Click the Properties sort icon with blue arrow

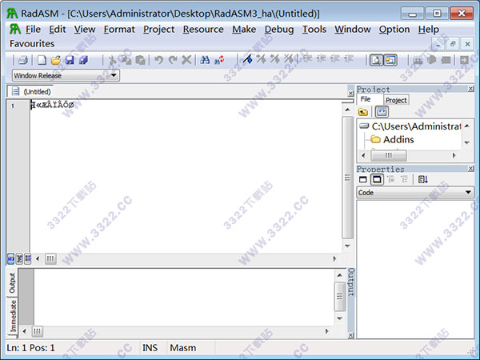(x=422, y=179)
